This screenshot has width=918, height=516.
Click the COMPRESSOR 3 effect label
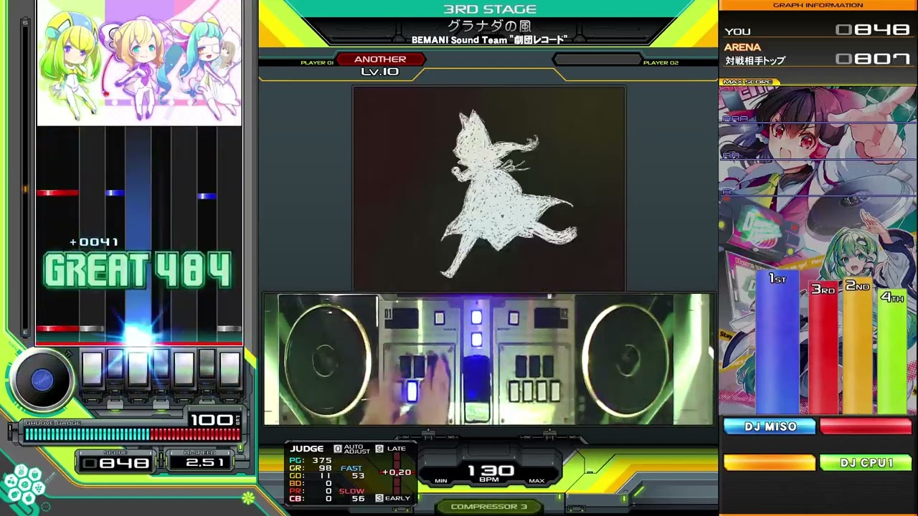(x=489, y=507)
